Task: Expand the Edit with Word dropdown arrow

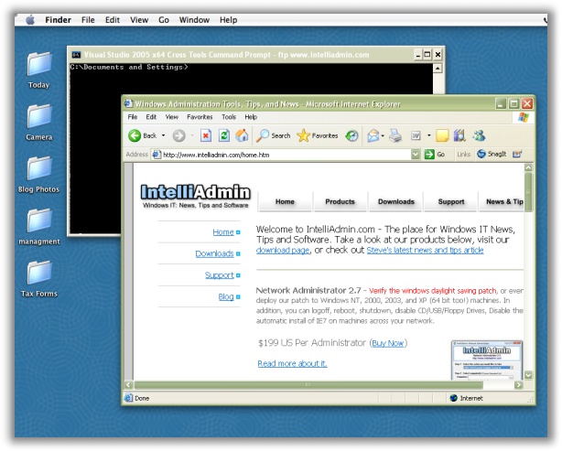Action: coord(428,135)
